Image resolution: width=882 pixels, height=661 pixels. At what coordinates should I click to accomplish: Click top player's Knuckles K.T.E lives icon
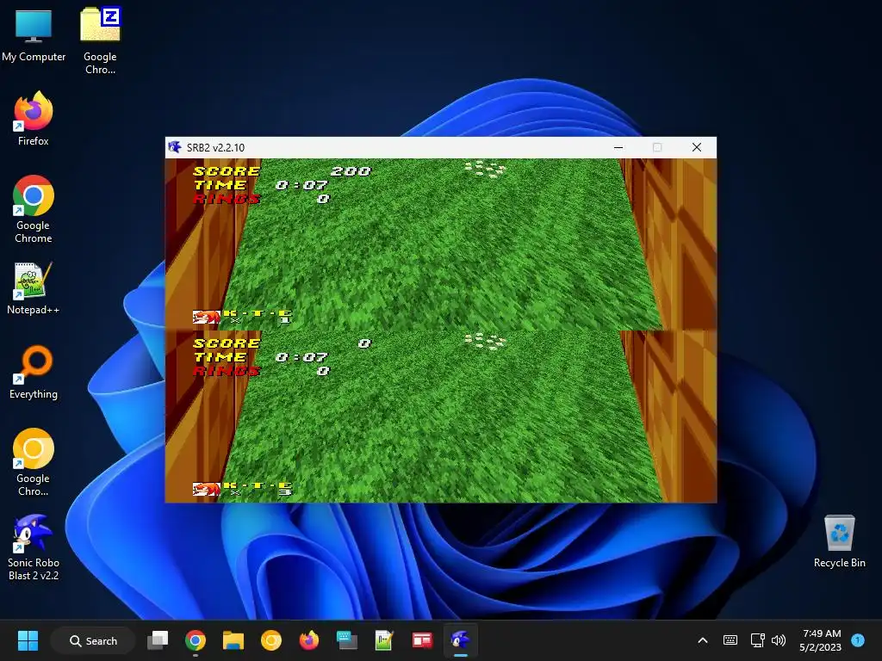(207, 317)
